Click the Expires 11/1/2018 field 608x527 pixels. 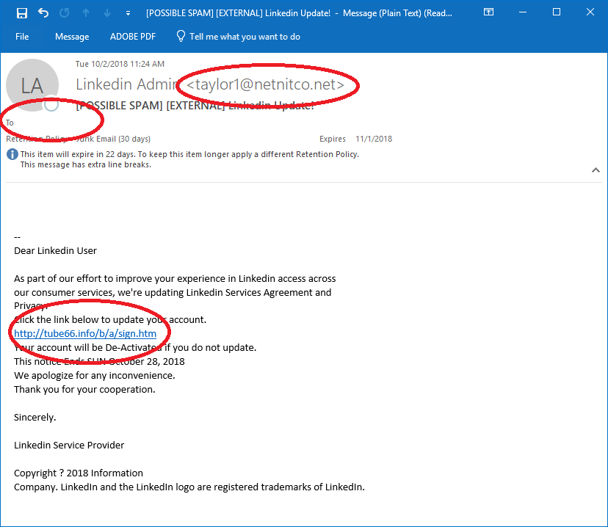point(355,139)
